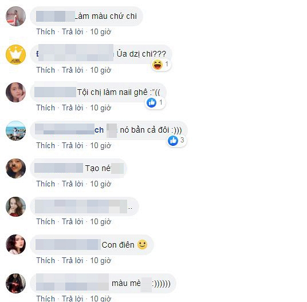This screenshot has width=307, height=302.
Task: Click the tagged name ending in 'ch' in fourth comment
Action: pos(69,130)
